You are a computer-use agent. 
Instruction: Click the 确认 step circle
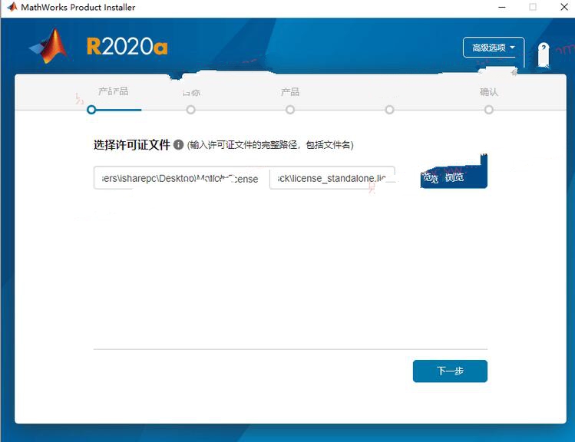coord(489,110)
